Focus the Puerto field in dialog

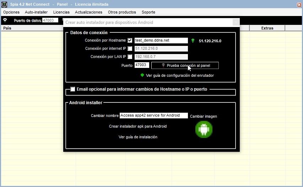point(142,65)
